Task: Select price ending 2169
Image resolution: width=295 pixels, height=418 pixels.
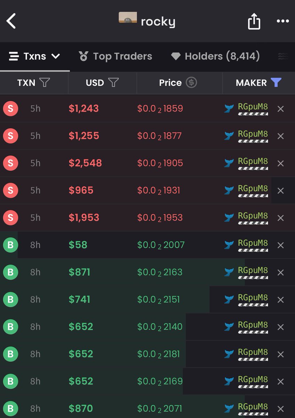Action: click(160, 381)
